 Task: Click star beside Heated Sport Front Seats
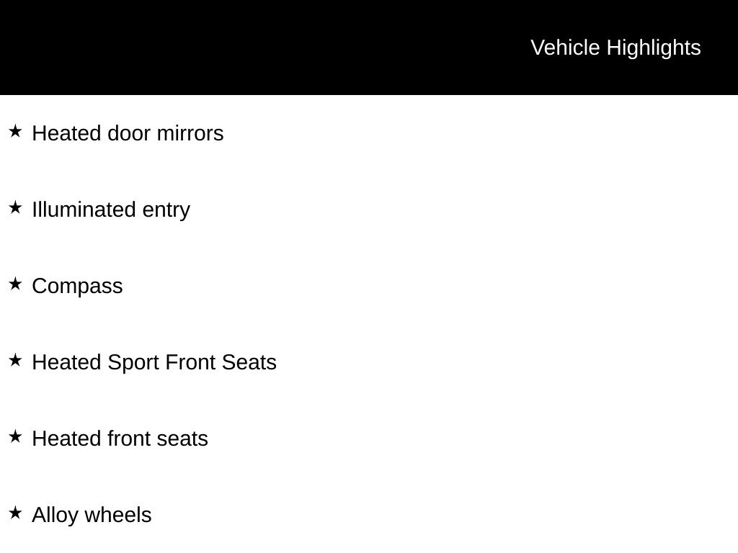tap(16, 361)
